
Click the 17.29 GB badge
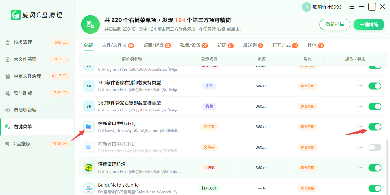[60, 93]
